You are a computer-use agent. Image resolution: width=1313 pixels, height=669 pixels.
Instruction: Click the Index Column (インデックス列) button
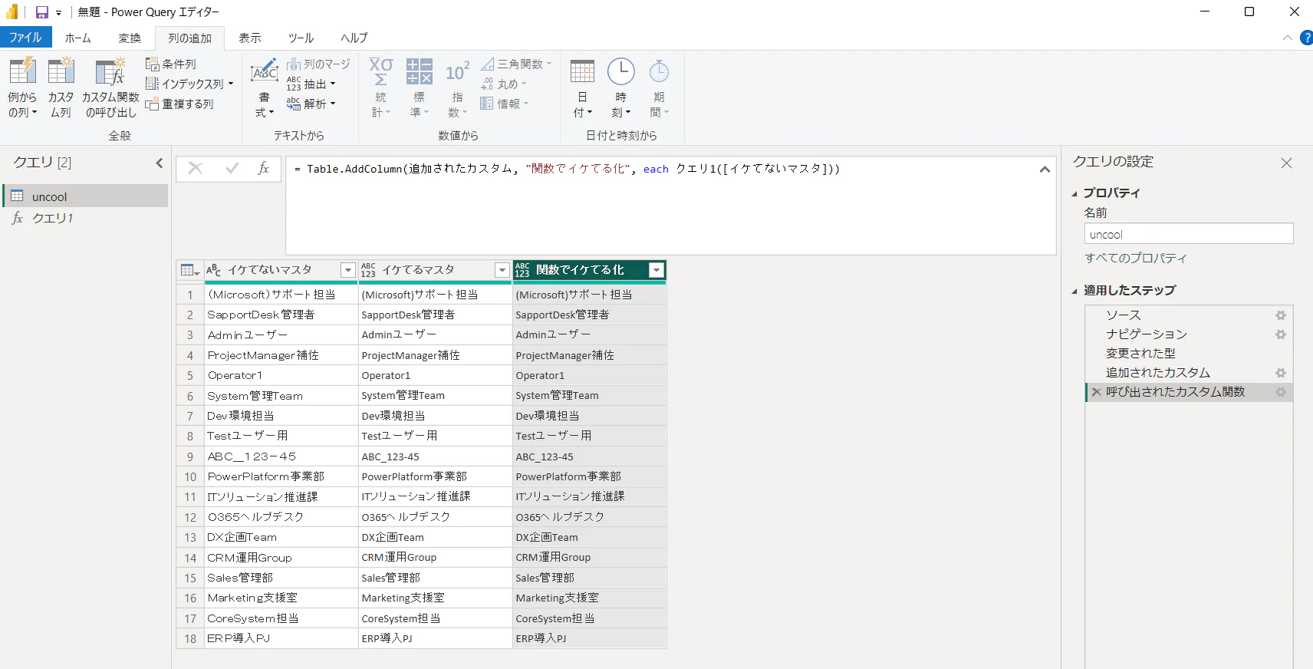pyautogui.click(x=189, y=84)
